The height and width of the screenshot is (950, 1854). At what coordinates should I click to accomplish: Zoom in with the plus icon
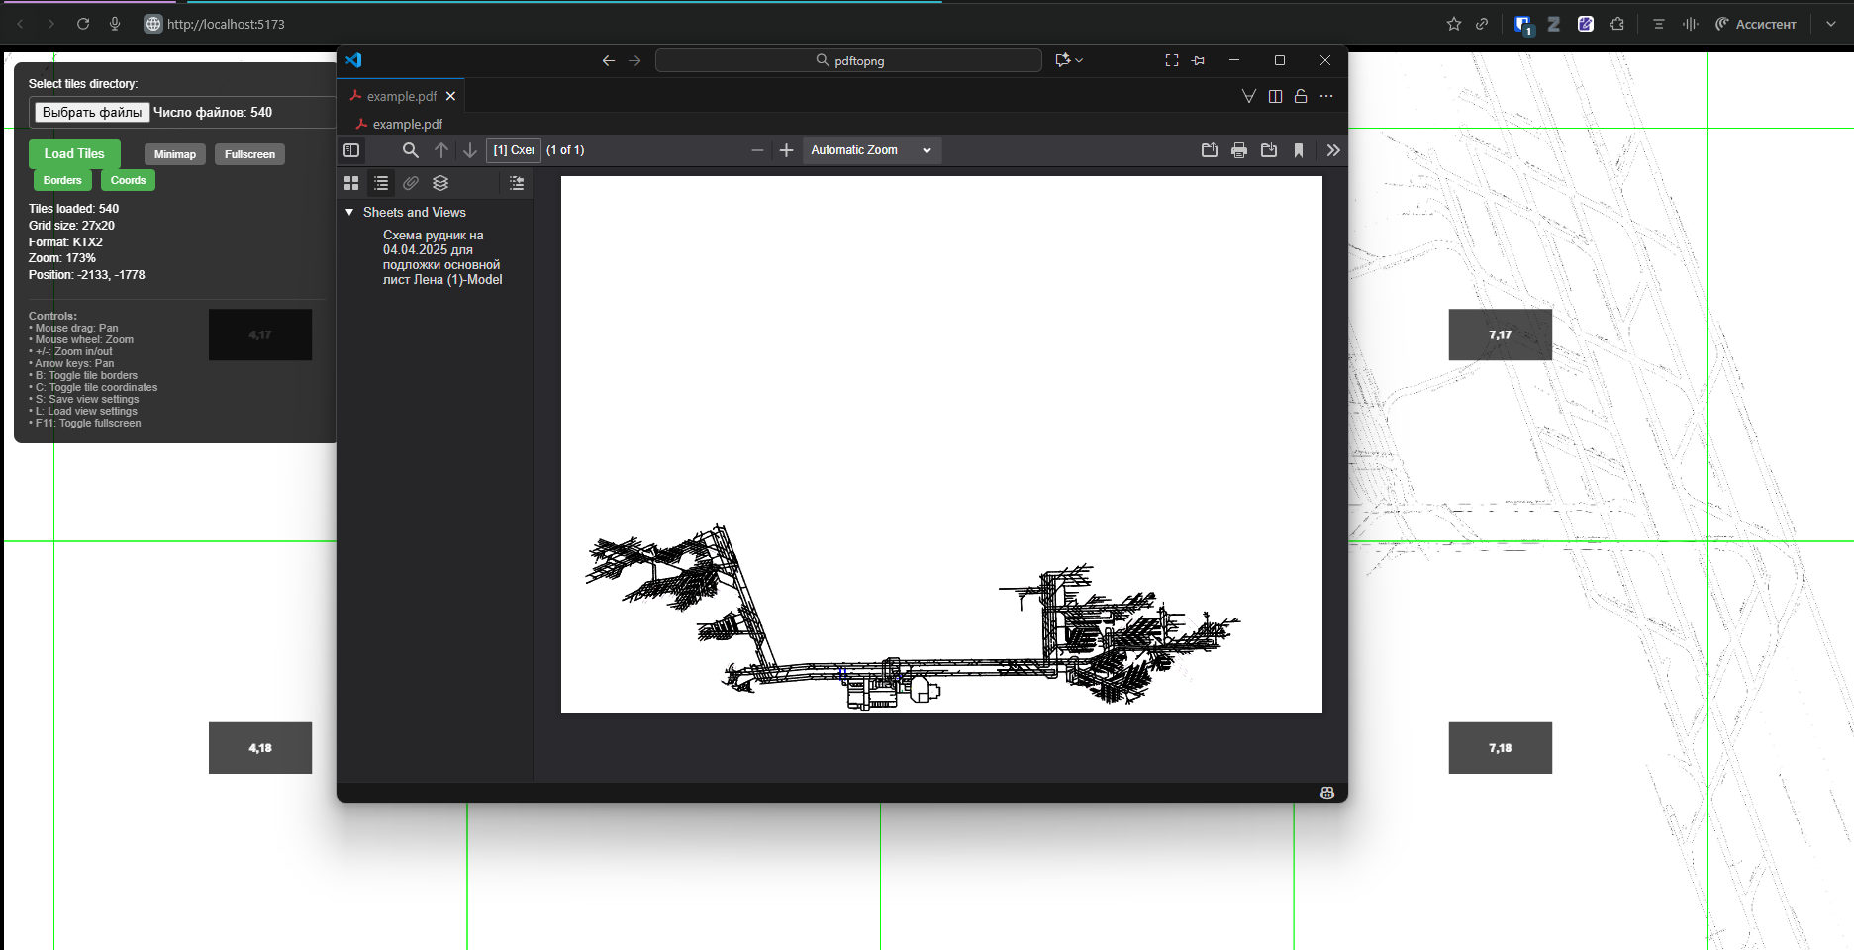point(786,150)
